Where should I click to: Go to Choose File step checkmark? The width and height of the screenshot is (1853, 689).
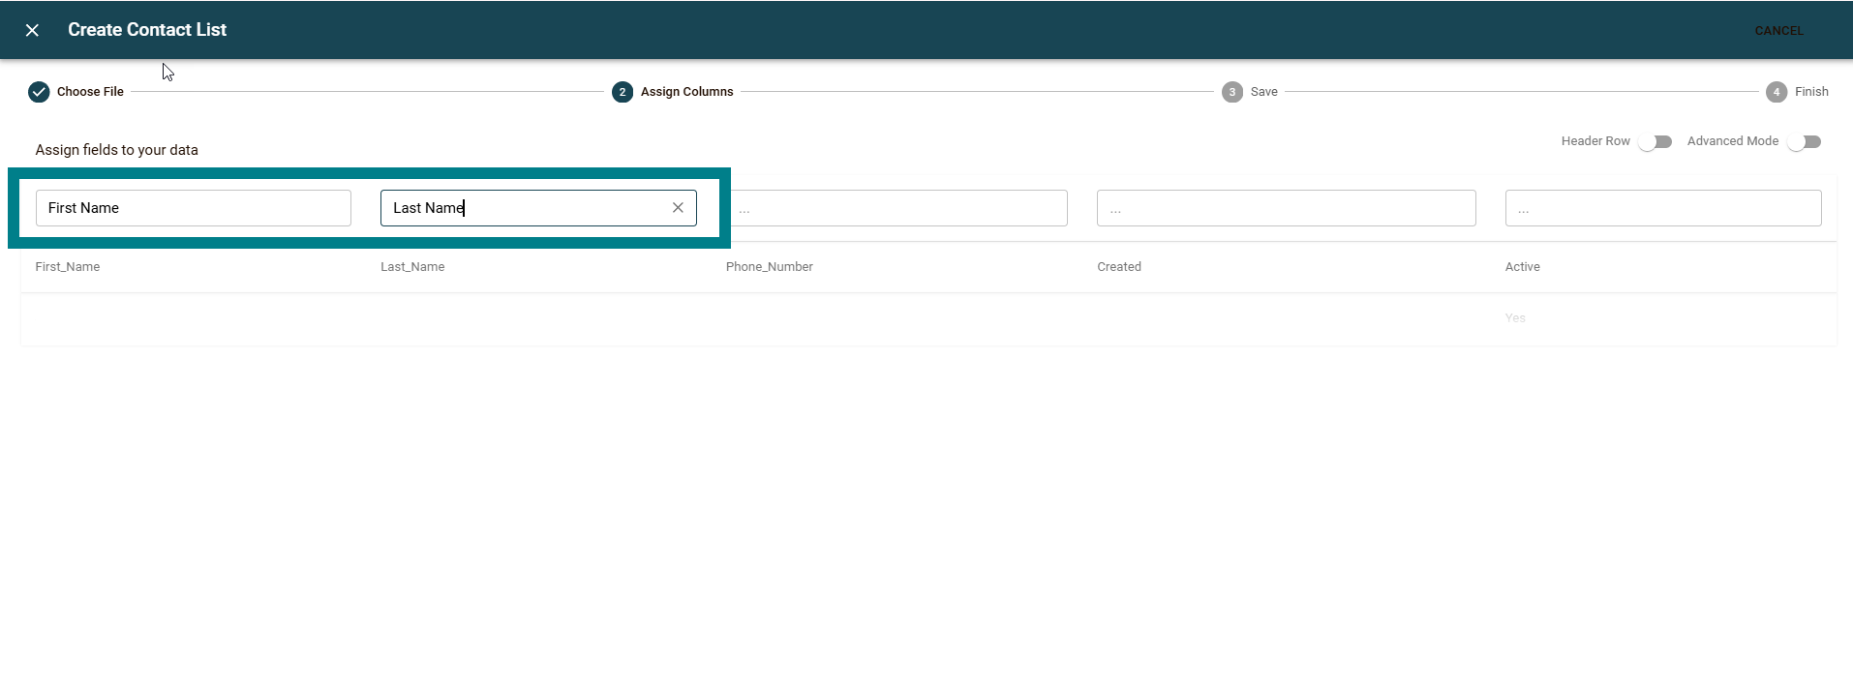(39, 92)
